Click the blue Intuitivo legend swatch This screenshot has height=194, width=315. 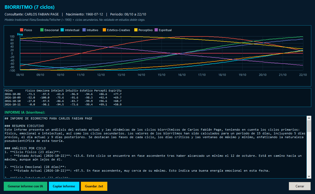(x=84, y=30)
